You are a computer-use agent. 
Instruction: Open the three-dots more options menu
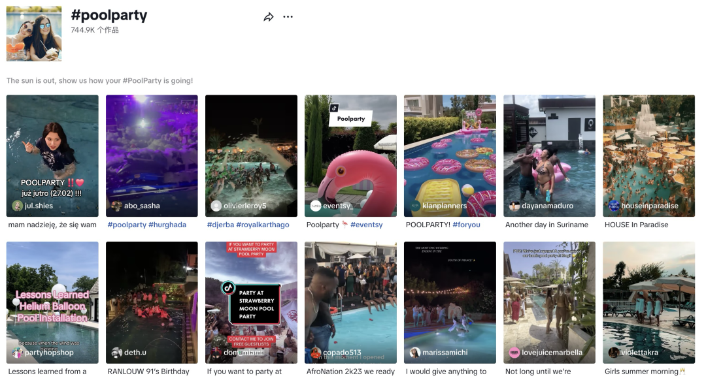coord(288,17)
